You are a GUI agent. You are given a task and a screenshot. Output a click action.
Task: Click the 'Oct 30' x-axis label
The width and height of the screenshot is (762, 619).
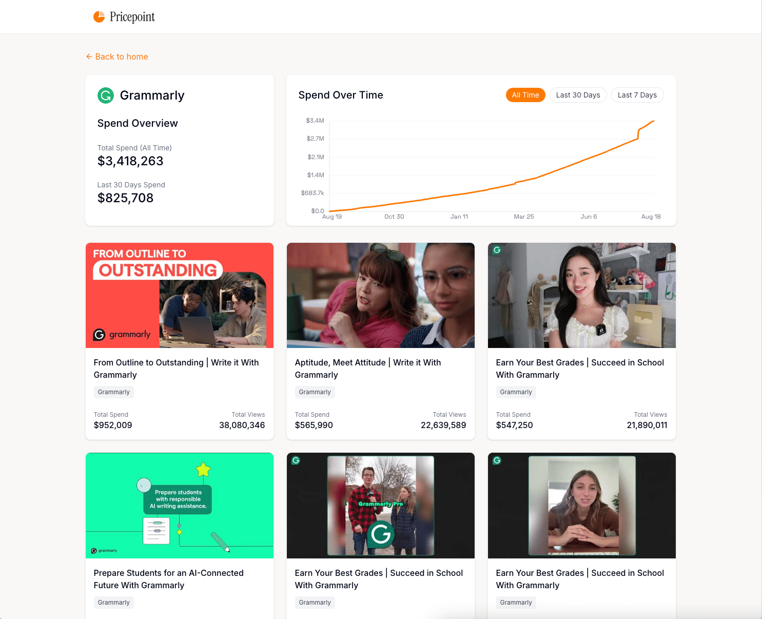[x=394, y=217]
